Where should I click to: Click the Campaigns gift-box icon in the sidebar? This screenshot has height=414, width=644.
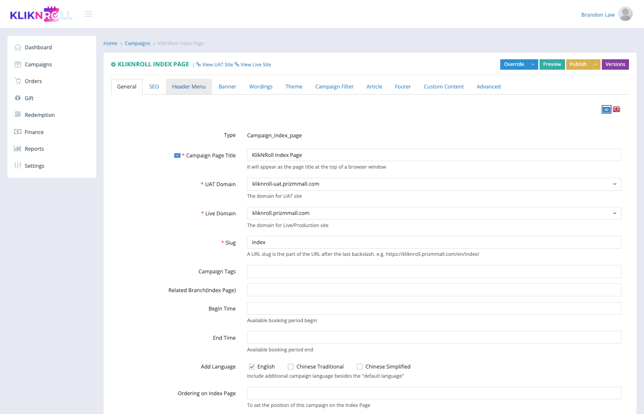18,64
